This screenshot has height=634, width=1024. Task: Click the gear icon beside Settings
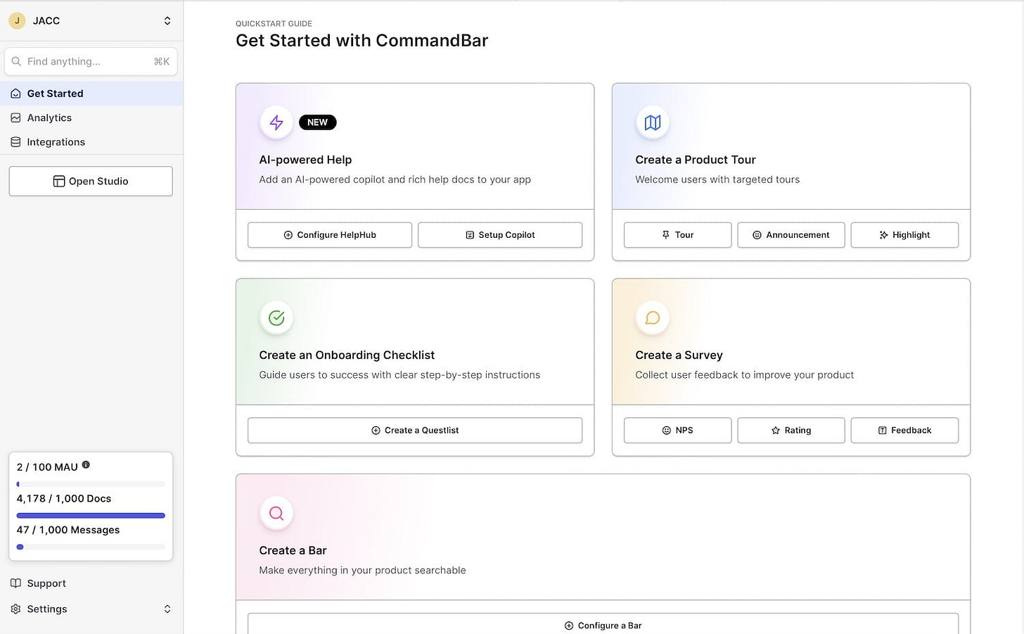[15, 609]
